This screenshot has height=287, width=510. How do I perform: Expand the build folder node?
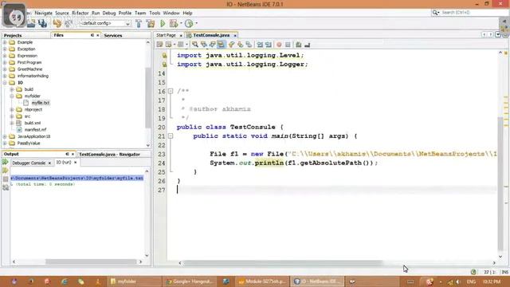(12, 89)
